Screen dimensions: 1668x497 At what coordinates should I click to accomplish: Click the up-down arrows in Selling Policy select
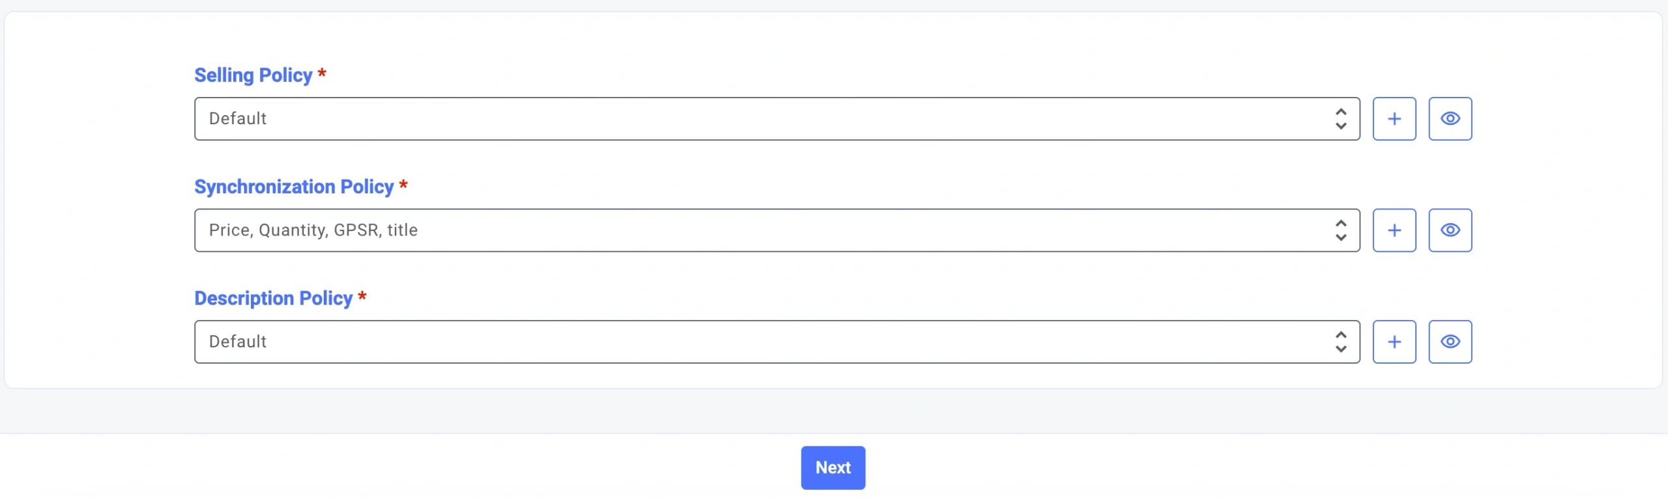1340,119
